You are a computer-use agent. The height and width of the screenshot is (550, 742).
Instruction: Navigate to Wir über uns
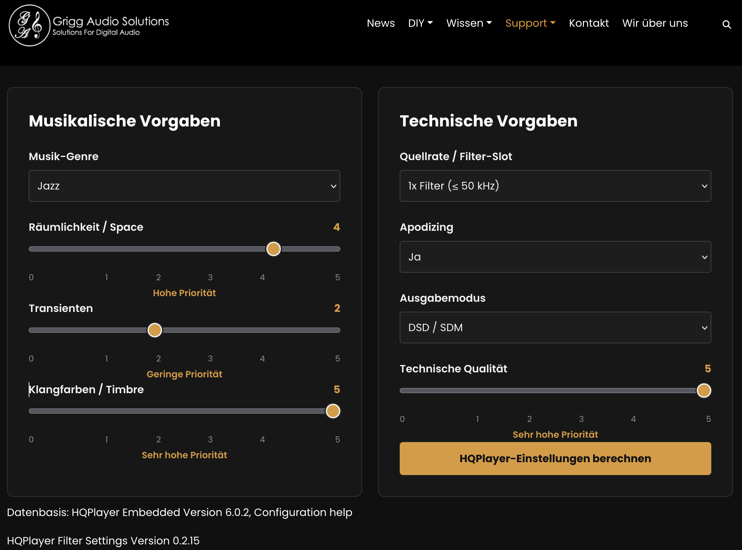pos(655,23)
